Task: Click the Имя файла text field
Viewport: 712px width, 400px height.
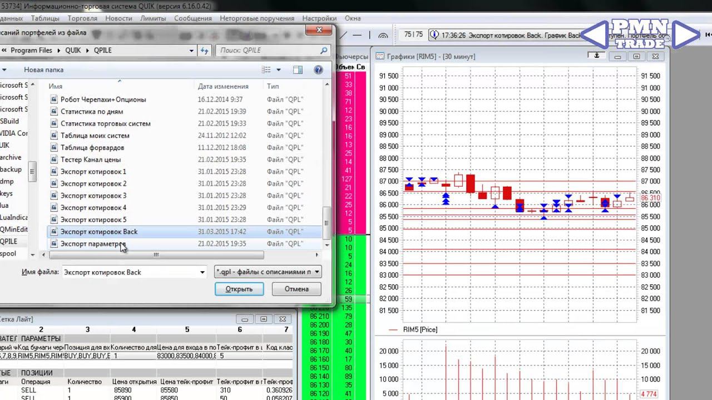Action: (x=130, y=272)
